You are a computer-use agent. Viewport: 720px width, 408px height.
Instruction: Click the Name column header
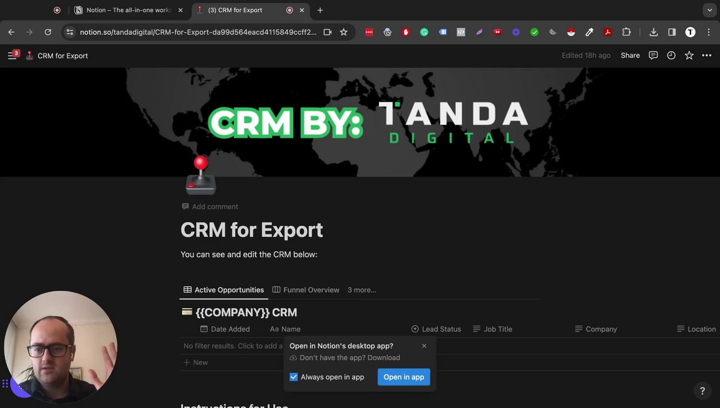[285, 329]
